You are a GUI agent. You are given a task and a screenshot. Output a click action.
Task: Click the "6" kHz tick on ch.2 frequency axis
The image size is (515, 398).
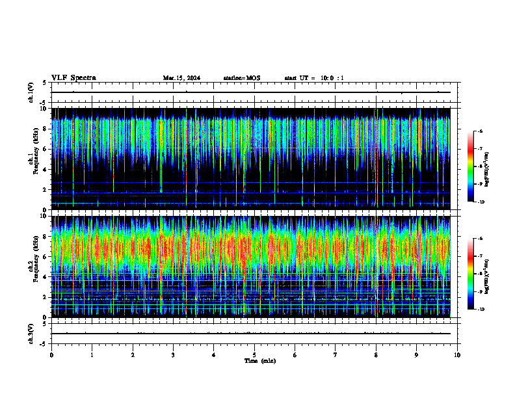(x=45, y=257)
